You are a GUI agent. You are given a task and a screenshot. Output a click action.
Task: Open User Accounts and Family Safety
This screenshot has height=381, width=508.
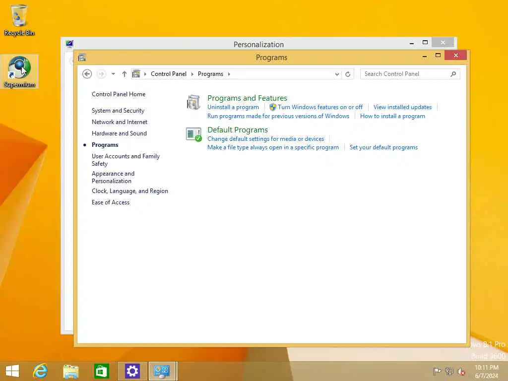[x=126, y=160]
